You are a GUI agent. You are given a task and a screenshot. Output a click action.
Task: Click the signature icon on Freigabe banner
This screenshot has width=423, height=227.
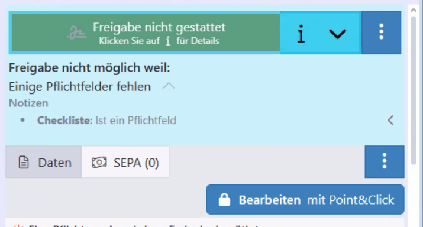(x=77, y=33)
